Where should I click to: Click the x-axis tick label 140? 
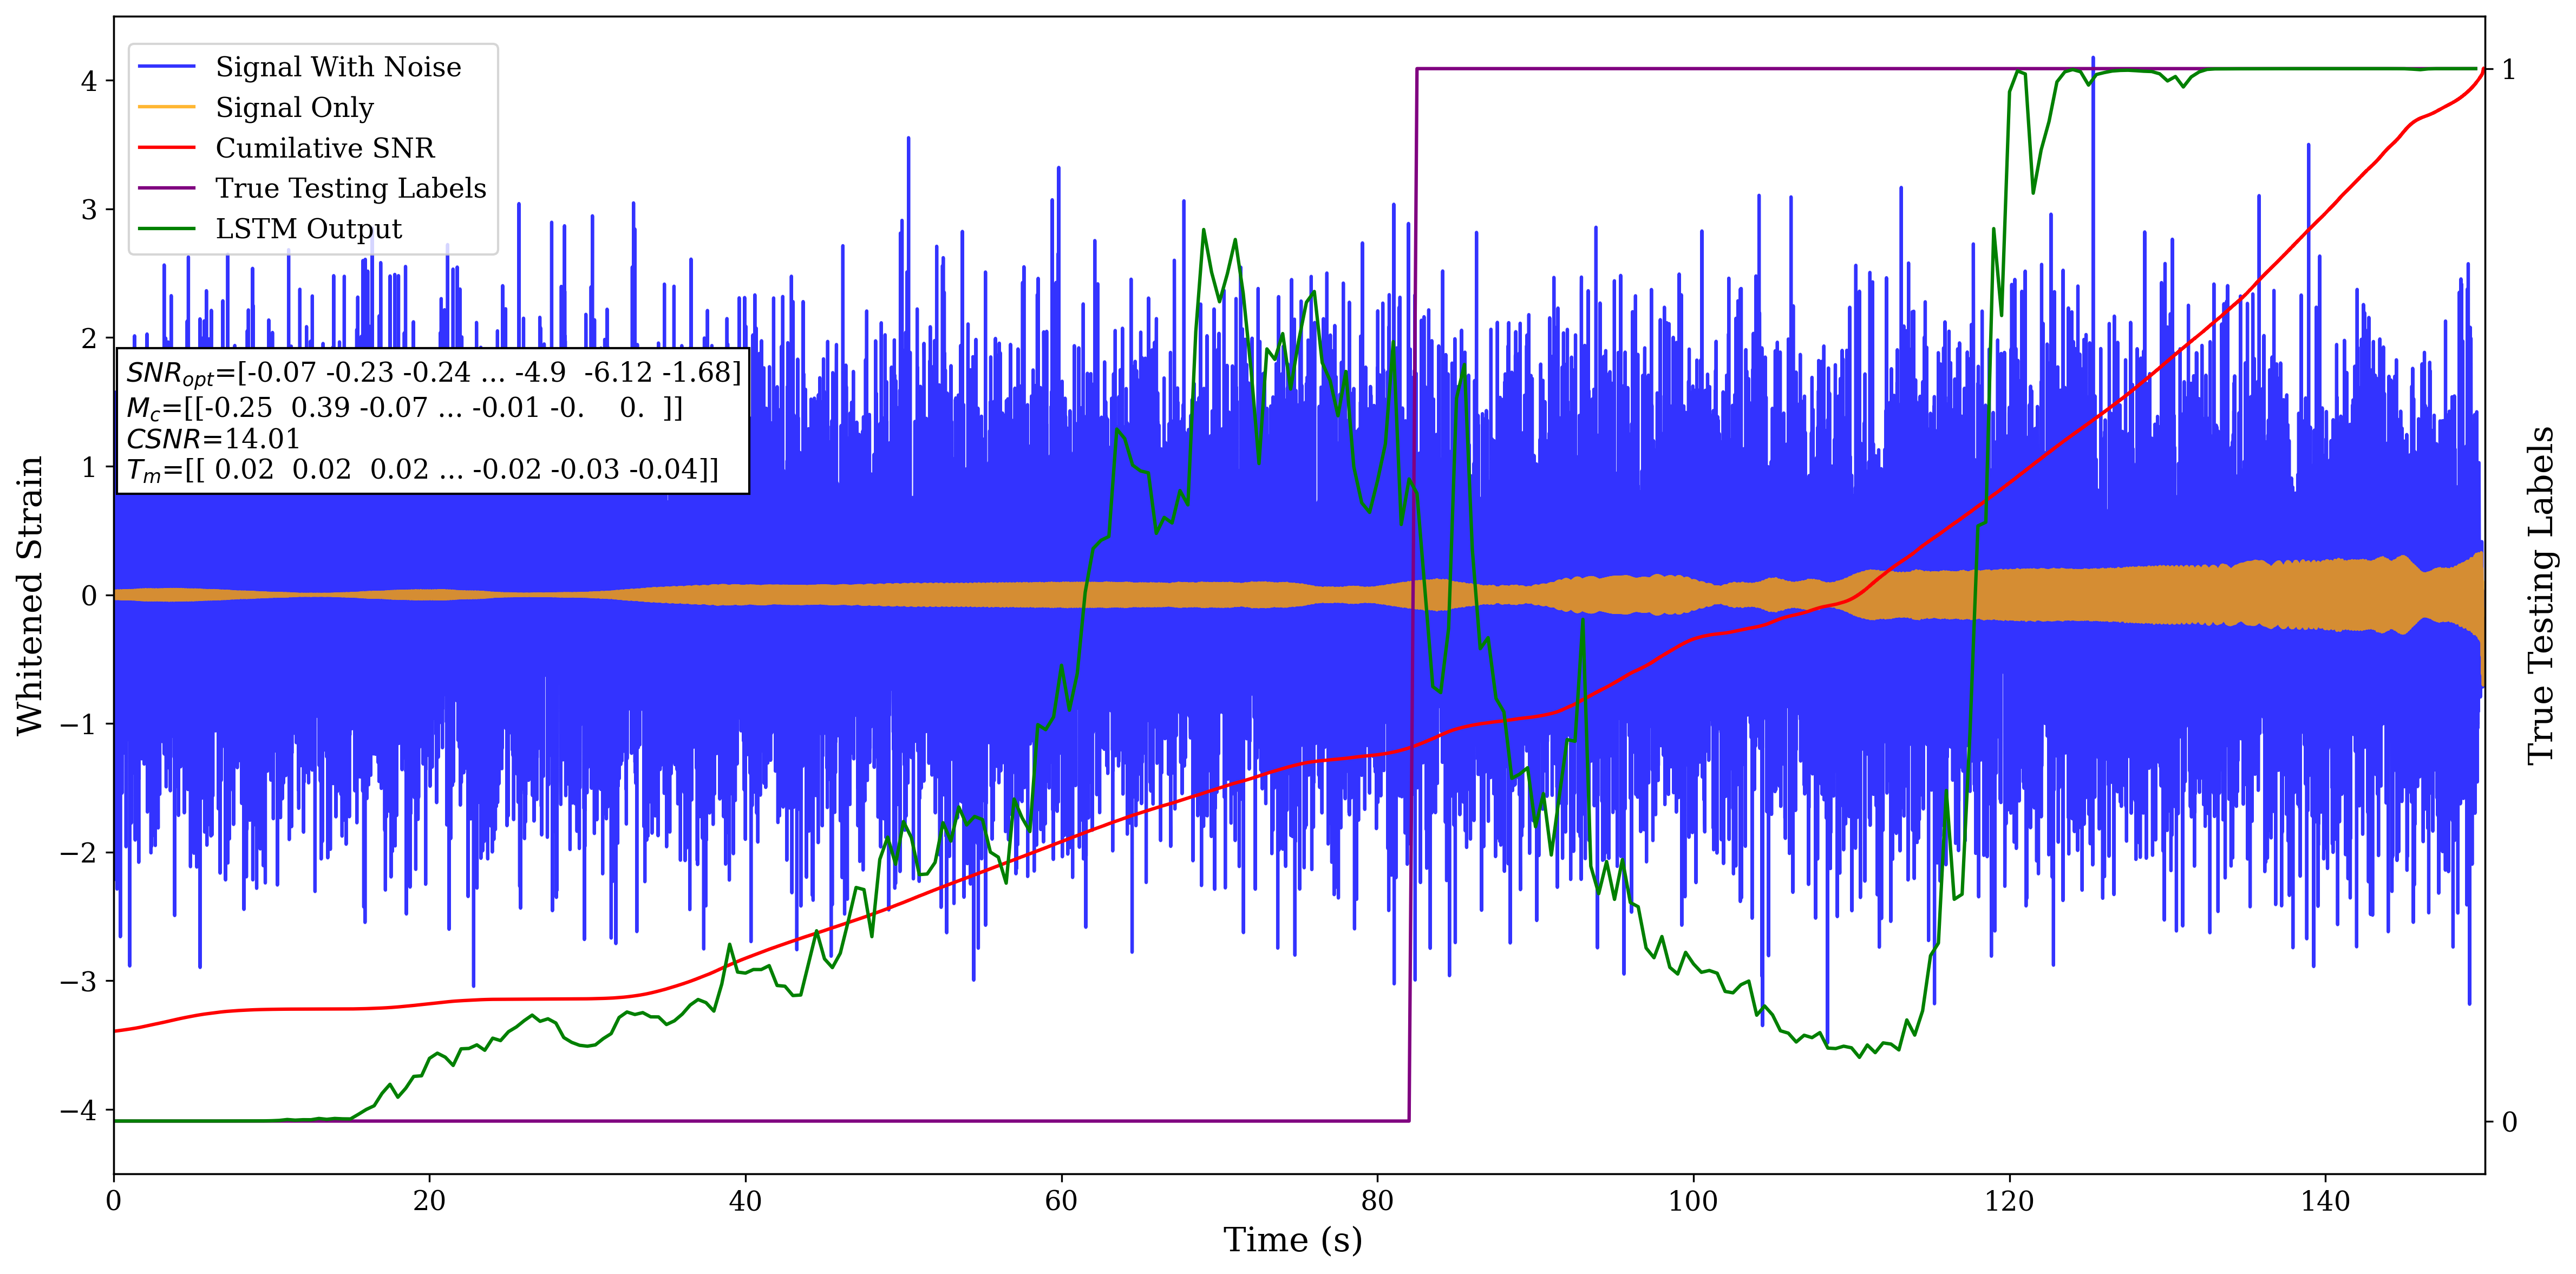pyautogui.click(x=2325, y=1201)
